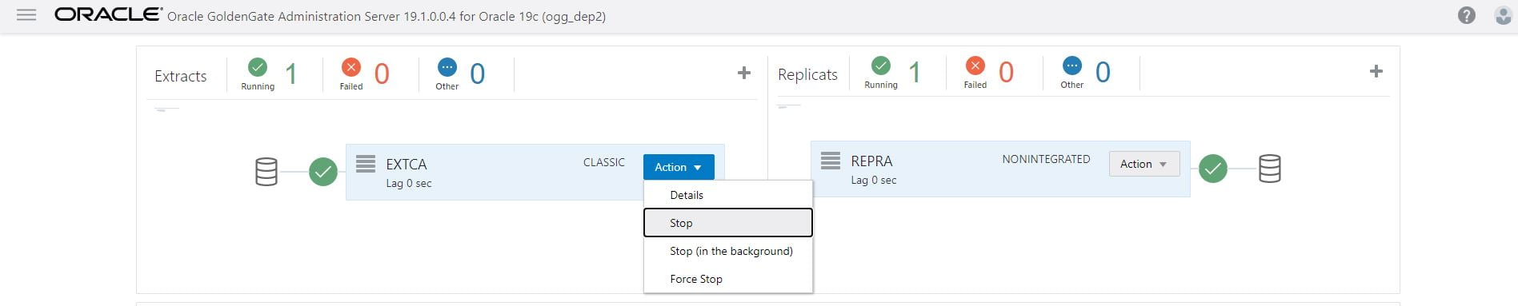Click the CLASSIC type label
The width and height of the screenshot is (1518, 306).
pyautogui.click(x=604, y=162)
